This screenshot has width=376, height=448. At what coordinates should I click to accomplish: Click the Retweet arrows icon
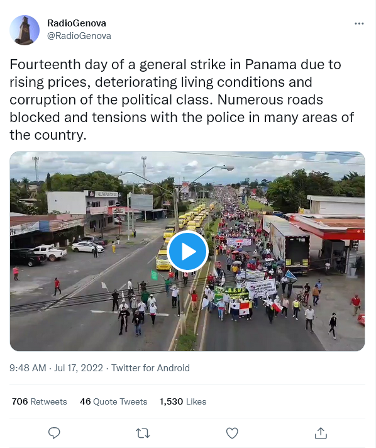click(143, 433)
